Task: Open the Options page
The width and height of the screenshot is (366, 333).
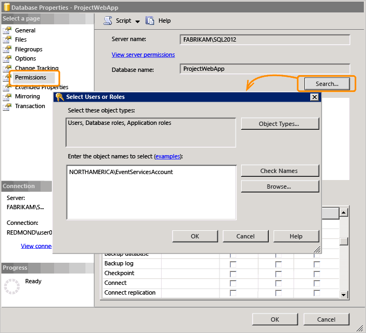Action: [x=25, y=58]
